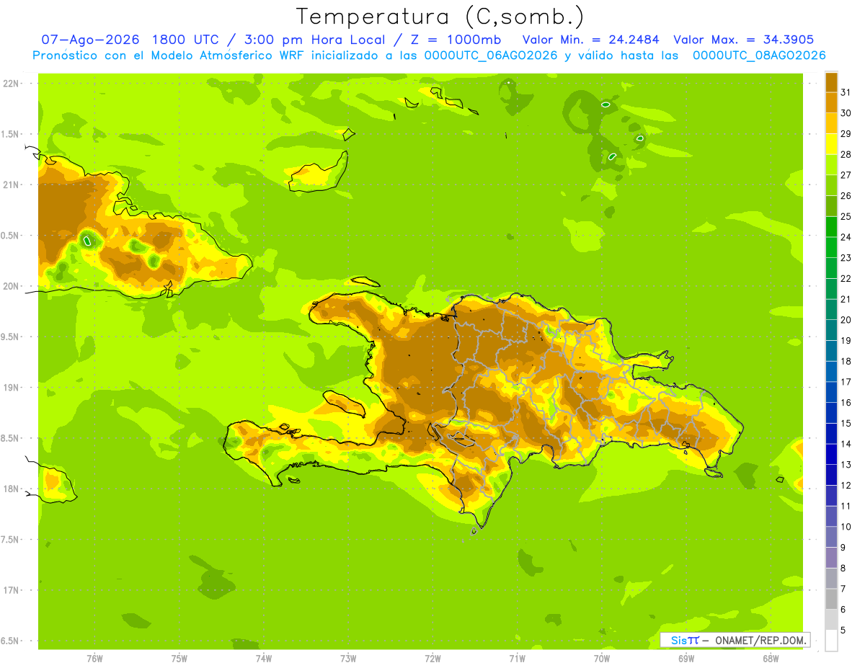This screenshot has width=865, height=668.
Task: Click the dark brown top legend color segment
Action: pos(831,81)
